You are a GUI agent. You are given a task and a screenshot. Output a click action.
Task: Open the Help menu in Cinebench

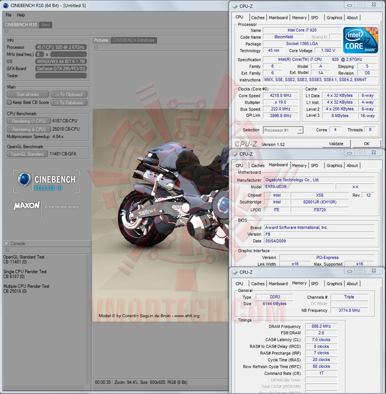[x=21, y=15]
